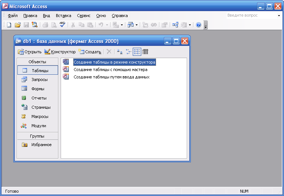
Task: Select 'Создание таблицы с помощью мастера'
Action: 111,70
